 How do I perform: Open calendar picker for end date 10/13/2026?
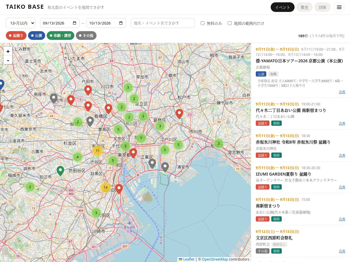pyautogui.click(x=121, y=23)
